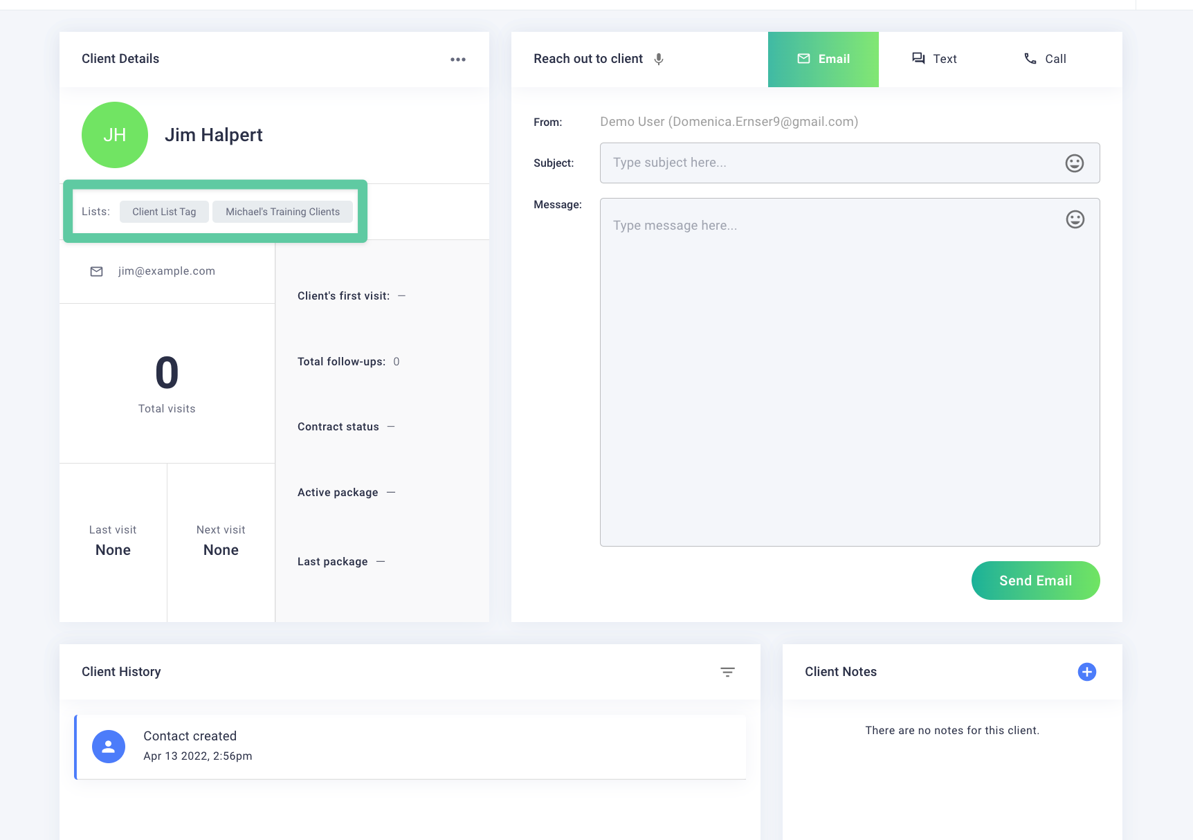Screen dimensions: 1193x840
Task: Click the Next visit None value
Action: (x=221, y=550)
